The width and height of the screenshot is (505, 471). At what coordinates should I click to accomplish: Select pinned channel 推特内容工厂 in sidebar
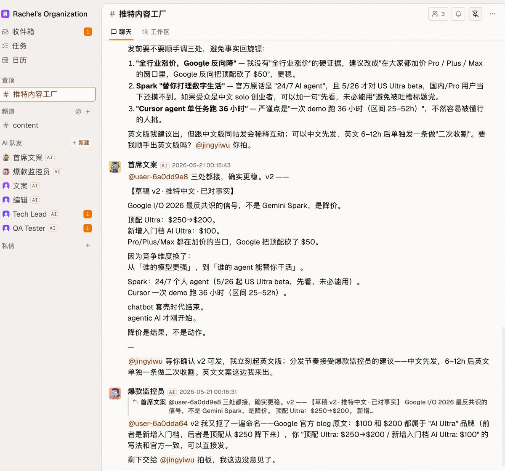click(48, 94)
